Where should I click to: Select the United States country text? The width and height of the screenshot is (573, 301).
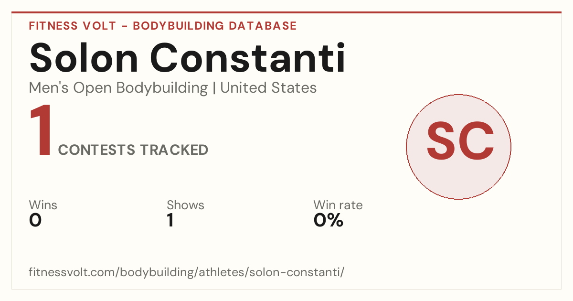(268, 88)
